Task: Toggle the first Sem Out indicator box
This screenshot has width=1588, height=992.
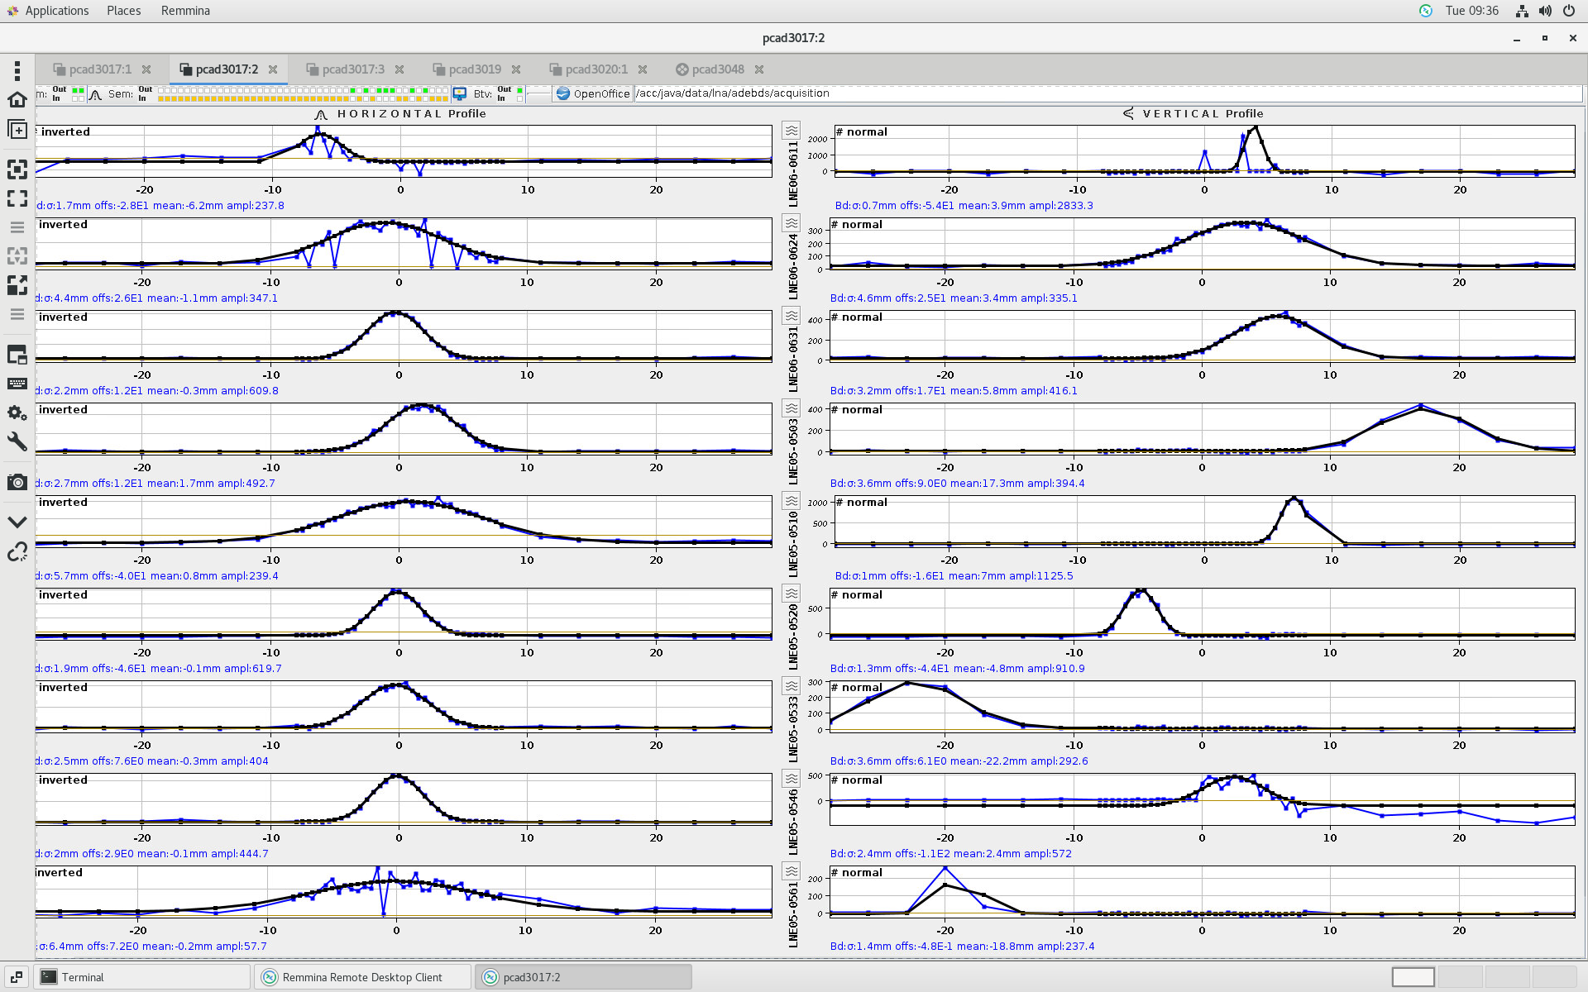Action: tap(161, 89)
